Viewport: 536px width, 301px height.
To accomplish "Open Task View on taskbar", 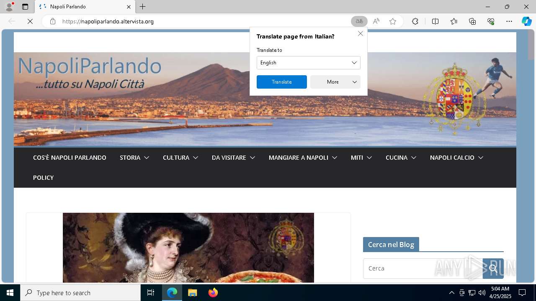I will [x=151, y=293].
